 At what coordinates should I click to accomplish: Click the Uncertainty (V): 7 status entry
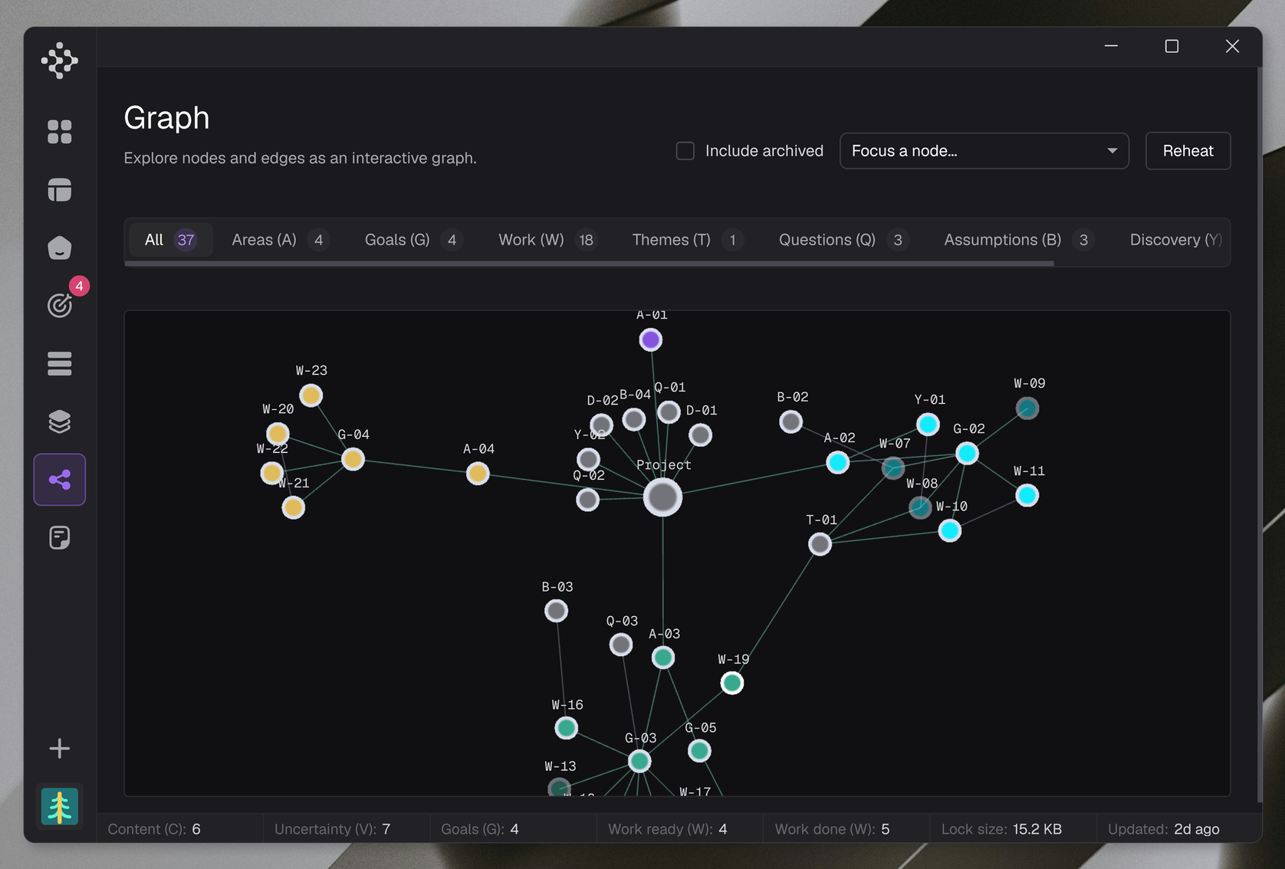click(332, 829)
